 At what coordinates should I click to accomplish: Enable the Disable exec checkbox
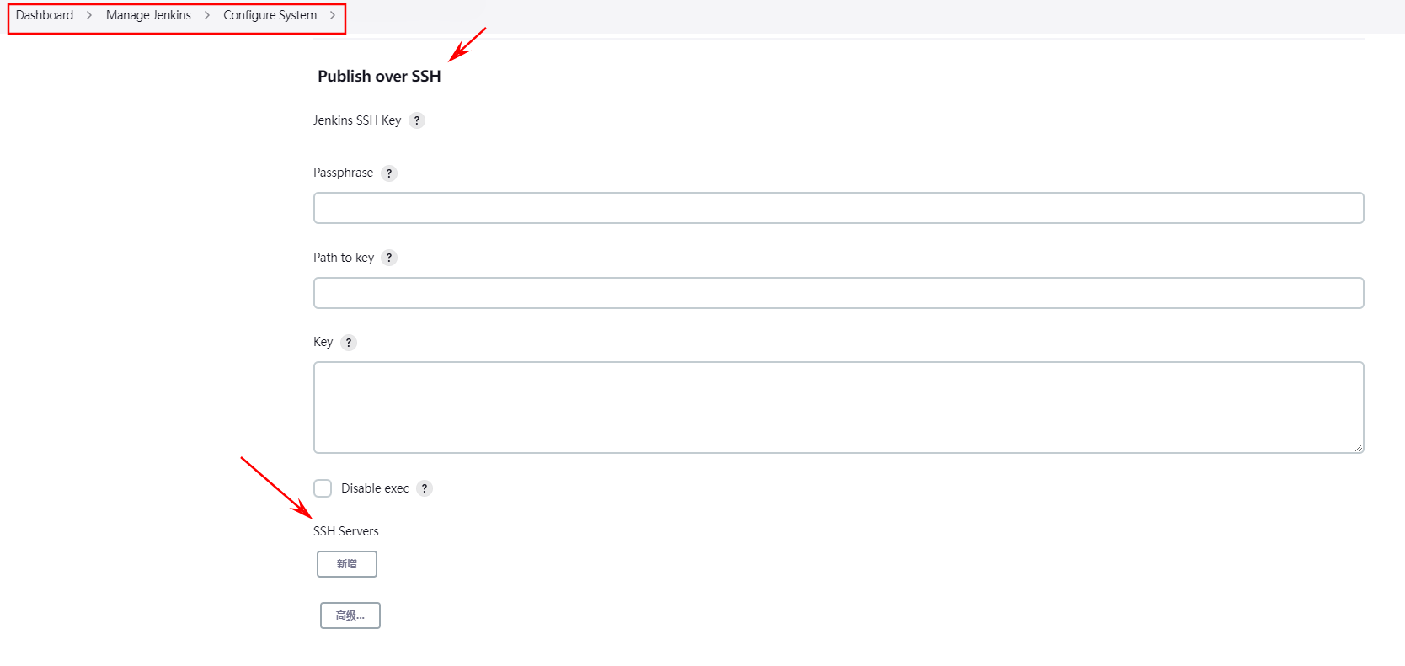point(323,488)
